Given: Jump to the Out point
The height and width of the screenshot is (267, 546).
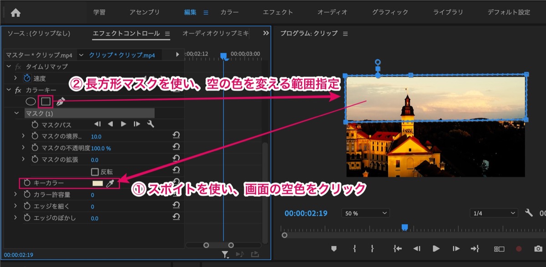Looking at the screenshot, I should (x=475, y=248).
